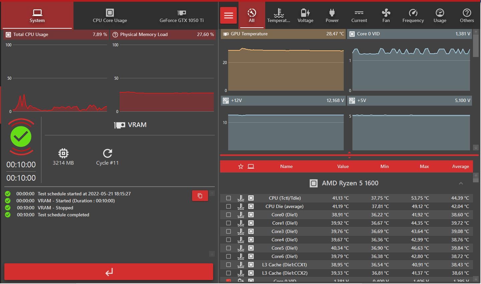Copy the test log with the red copy button
This screenshot has width=481, height=284.
[x=200, y=196]
